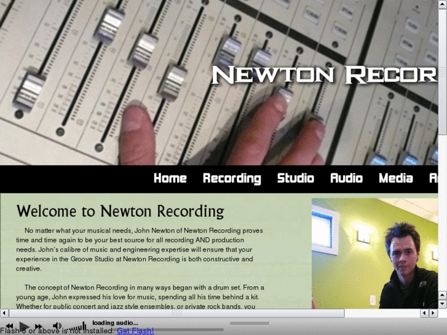Go to the Studio page
This screenshot has height=335, width=447.
[296, 178]
